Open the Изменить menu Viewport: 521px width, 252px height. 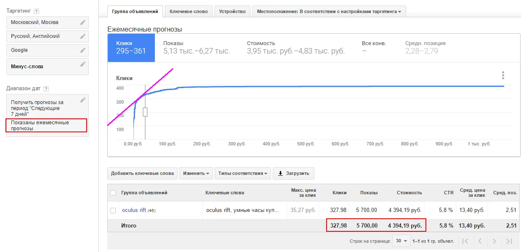196,173
